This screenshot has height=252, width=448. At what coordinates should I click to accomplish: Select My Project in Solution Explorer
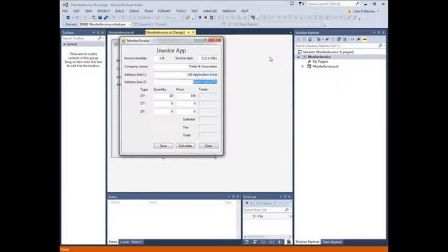coord(320,62)
